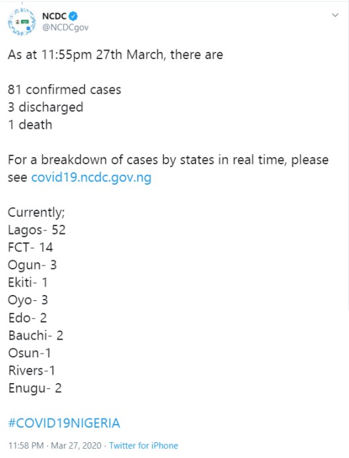Click the 'Rivers-1' line
This screenshot has height=458, width=349.
tap(32, 371)
